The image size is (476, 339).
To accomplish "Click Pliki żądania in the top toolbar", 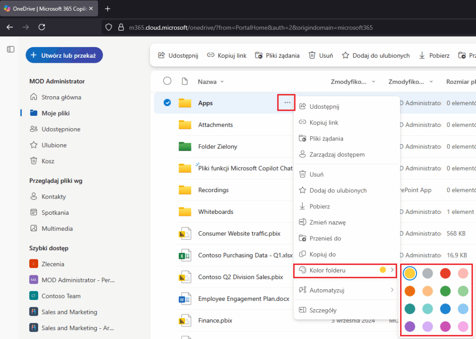I will pyautogui.click(x=277, y=56).
